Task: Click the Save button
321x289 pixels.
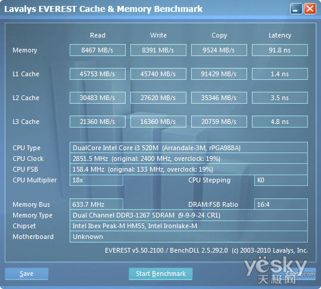Action: (27, 274)
